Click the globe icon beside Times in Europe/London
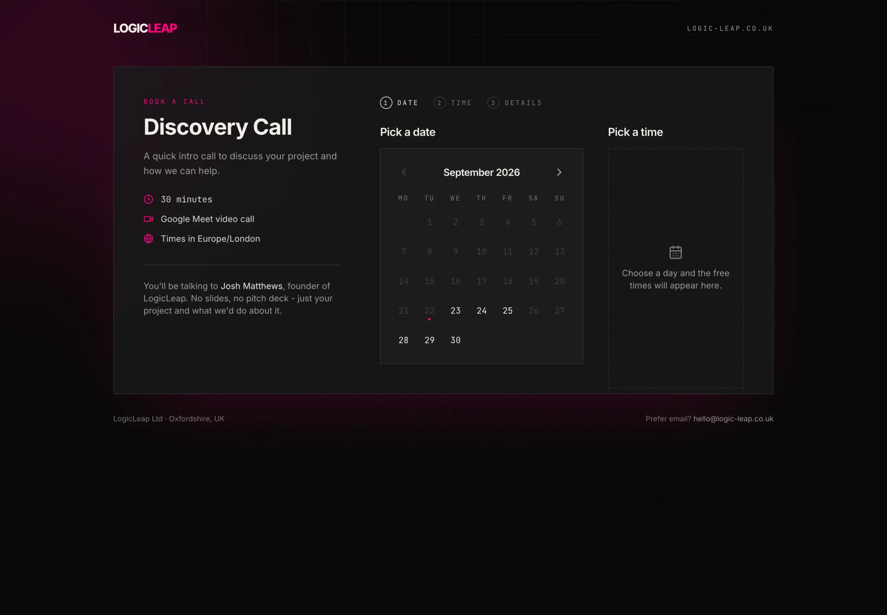The image size is (887, 615). 148,239
